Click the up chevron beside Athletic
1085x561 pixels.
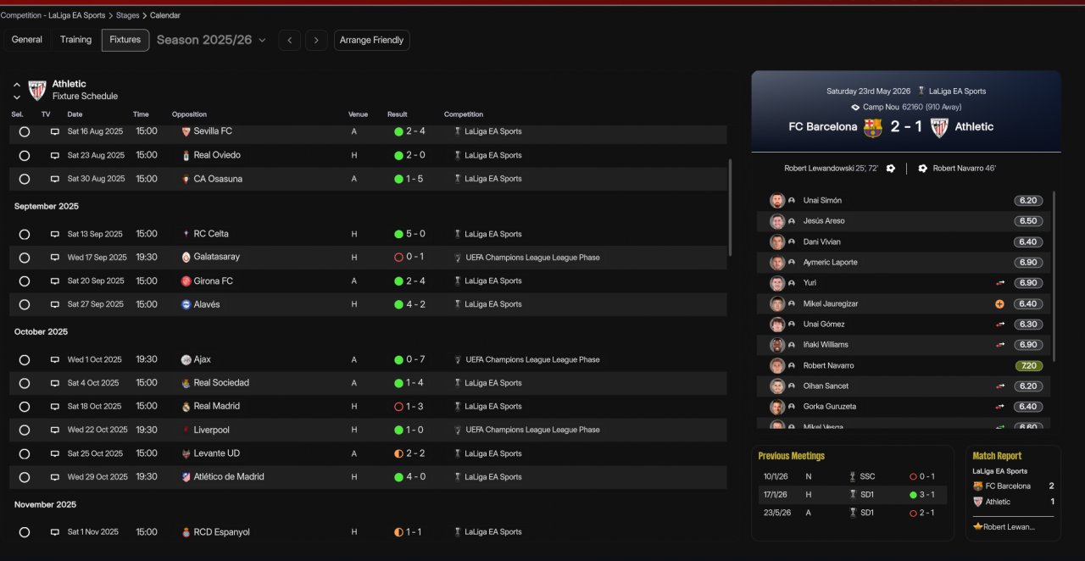16,85
